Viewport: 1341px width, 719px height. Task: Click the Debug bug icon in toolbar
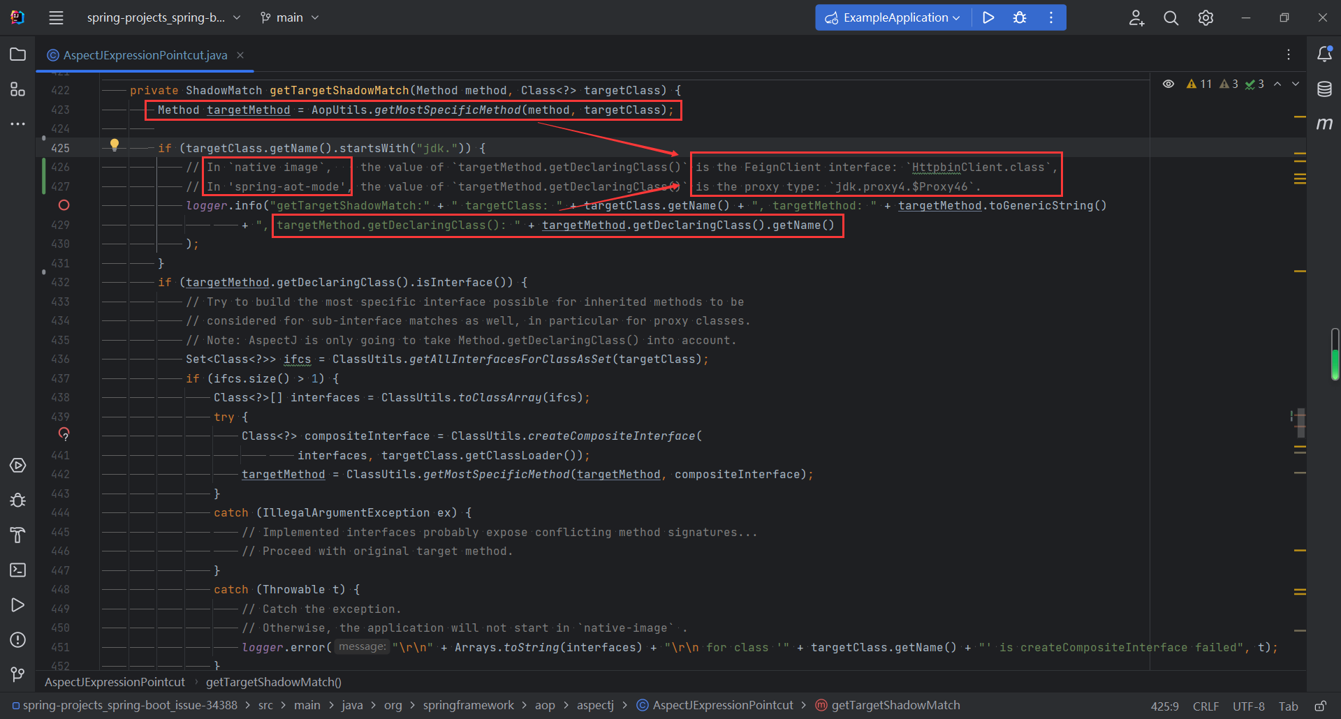pos(1020,17)
